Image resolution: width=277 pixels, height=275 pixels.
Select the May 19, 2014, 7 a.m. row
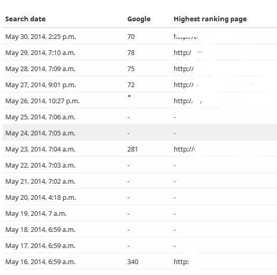(x=140, y=213)
